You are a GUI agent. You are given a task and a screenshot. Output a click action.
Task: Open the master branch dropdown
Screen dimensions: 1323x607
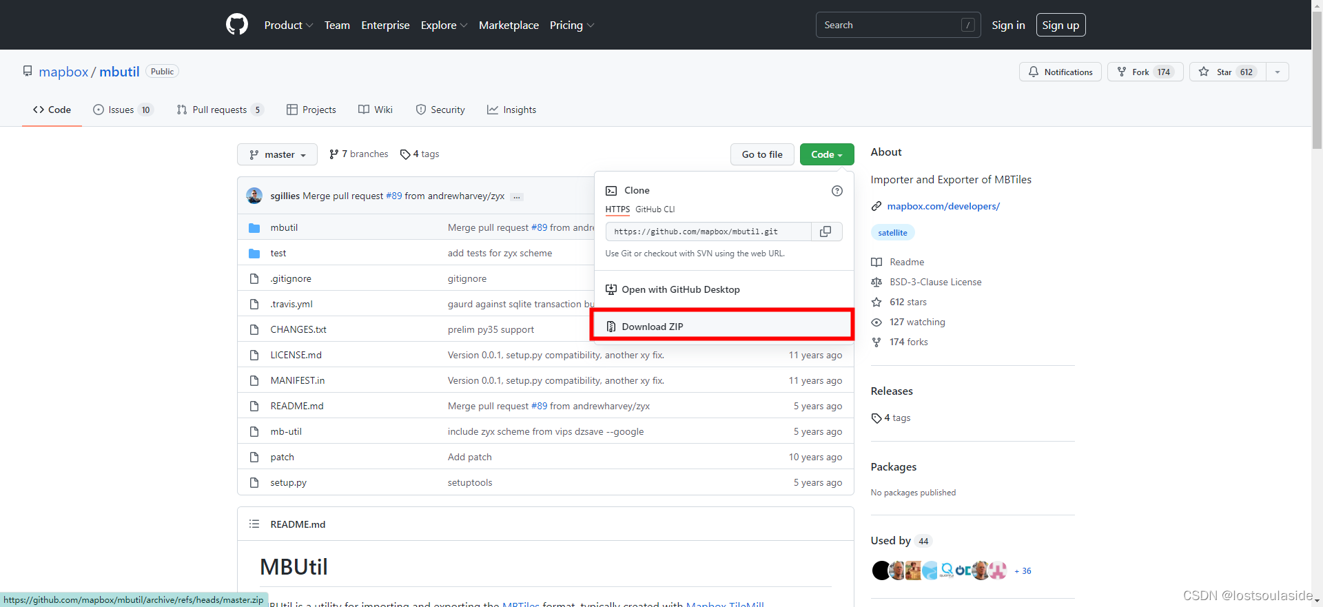277,154
